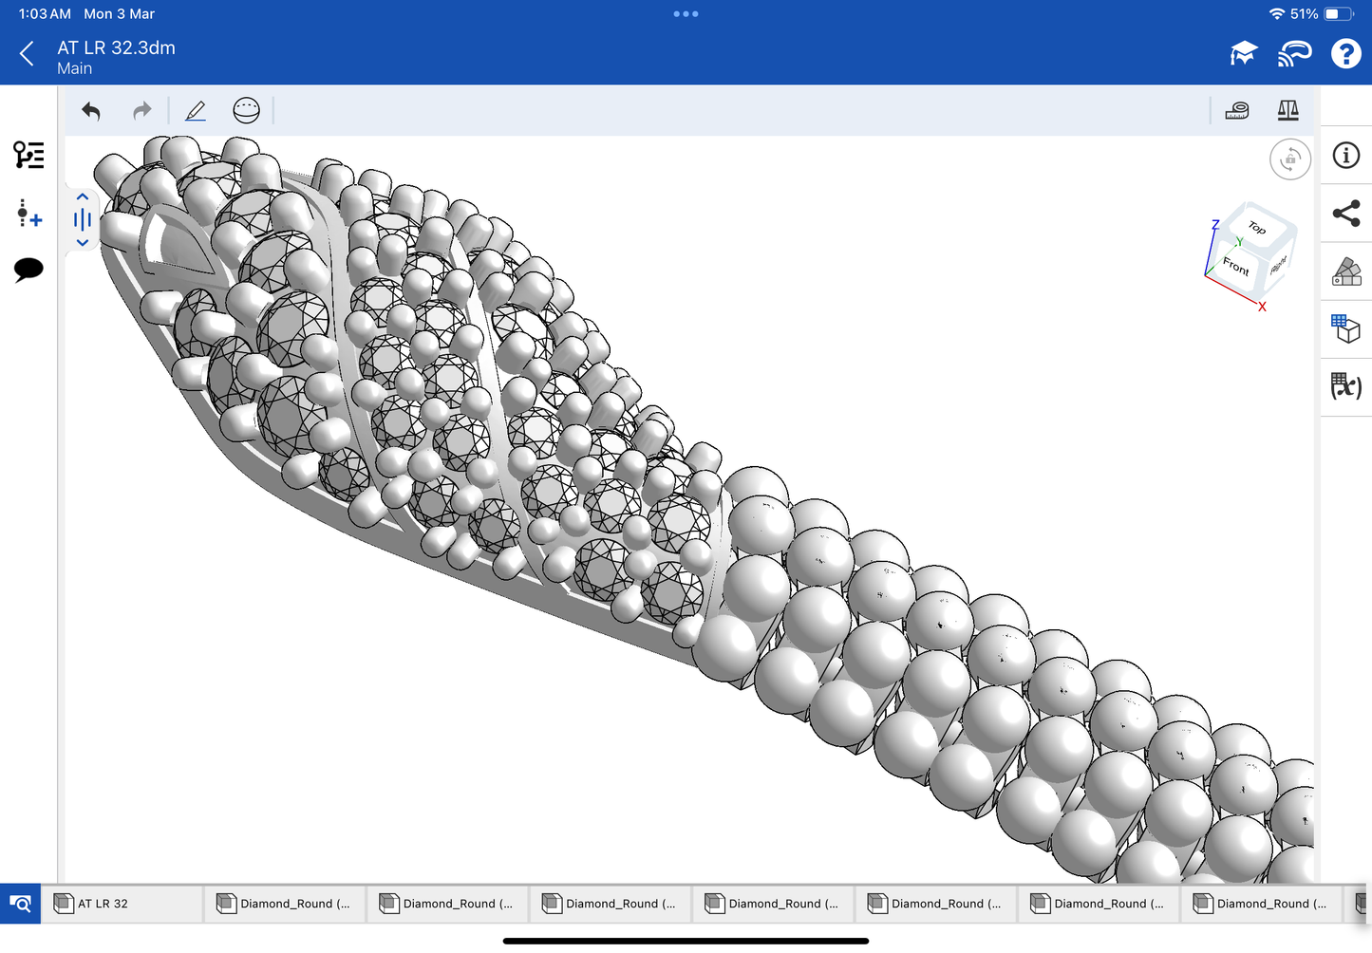The height and width of the screenshot is (953, 1372).
Task: Open the feature list panel
Action: coord(28,155)
